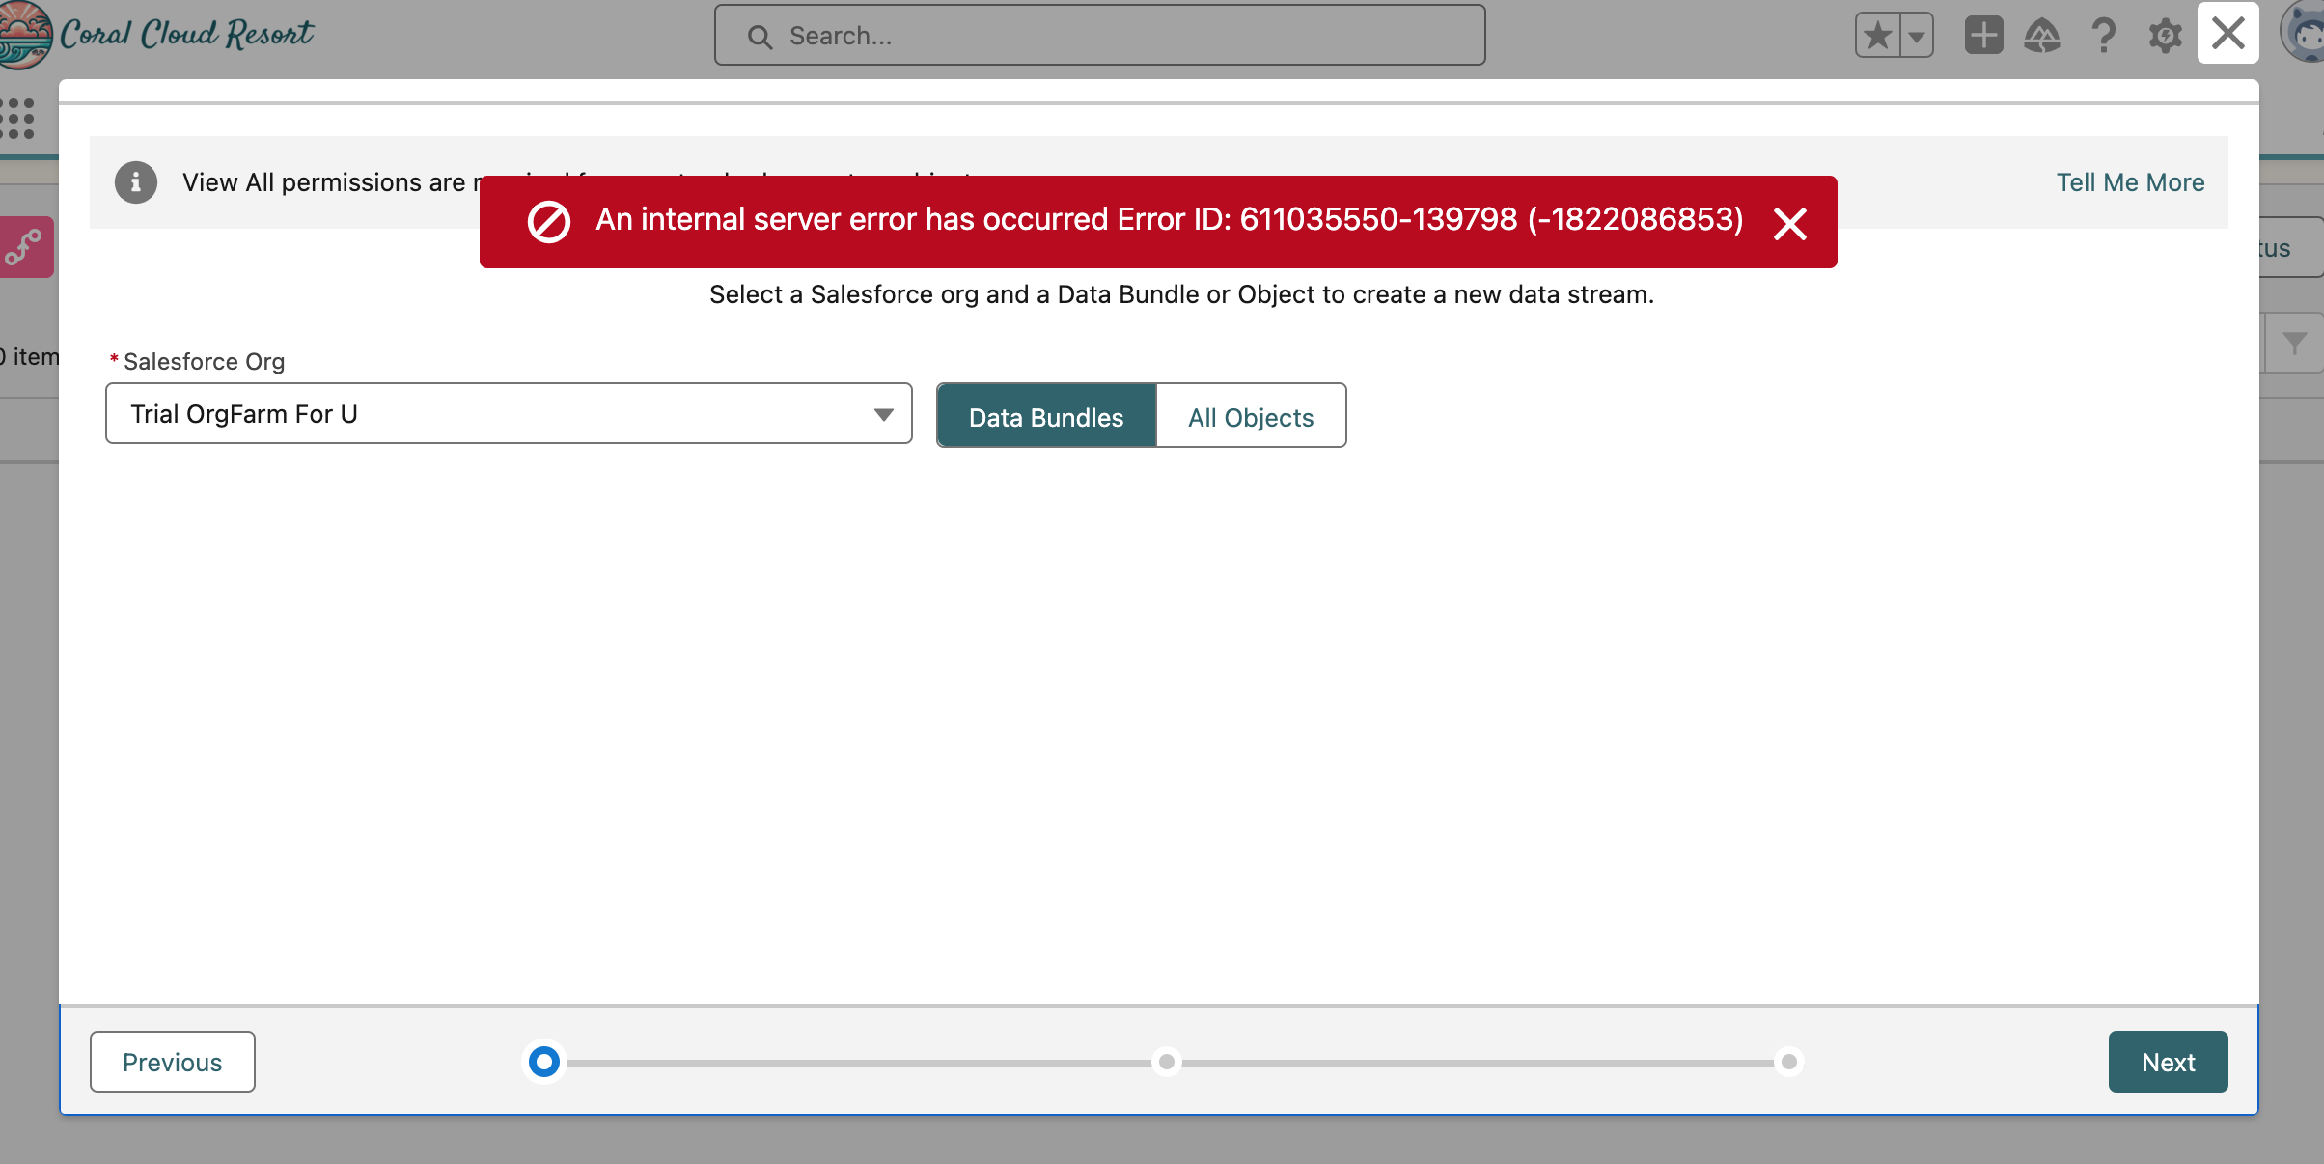Add page to favorites star icon
This screenshot has height=1164, width=2324.
click(1878, 36)
